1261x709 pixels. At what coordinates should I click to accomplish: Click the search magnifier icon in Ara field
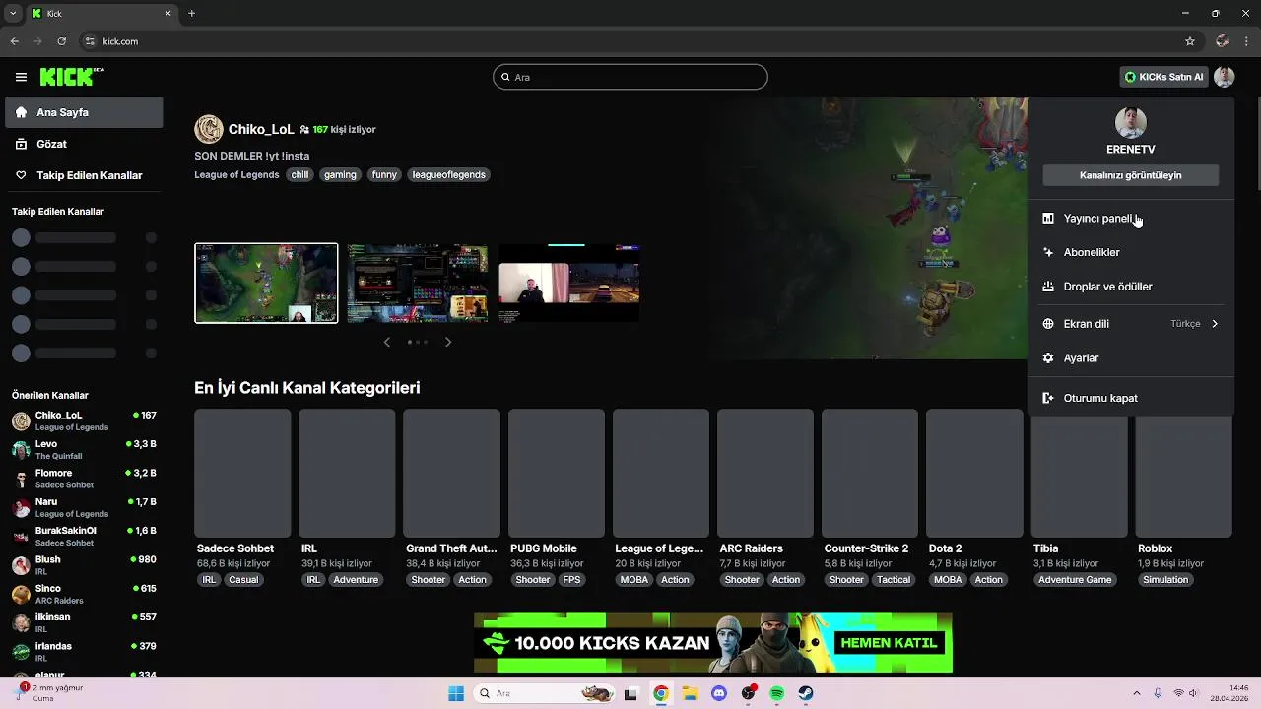[x=506, y=77]
